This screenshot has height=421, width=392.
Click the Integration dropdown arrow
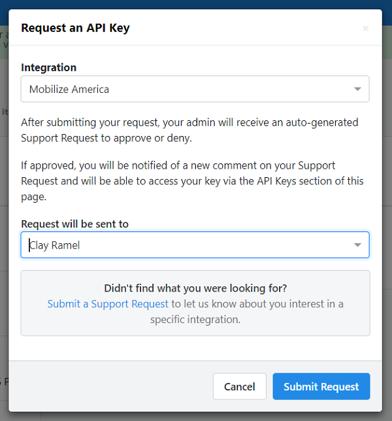357,90
